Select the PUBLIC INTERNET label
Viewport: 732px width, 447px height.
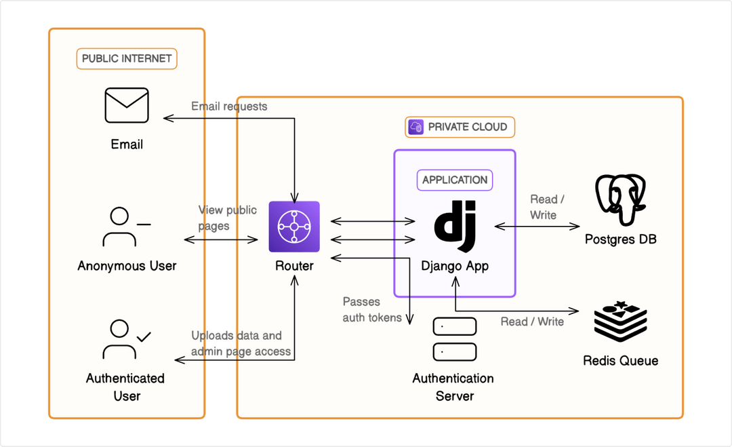point(126,59)
